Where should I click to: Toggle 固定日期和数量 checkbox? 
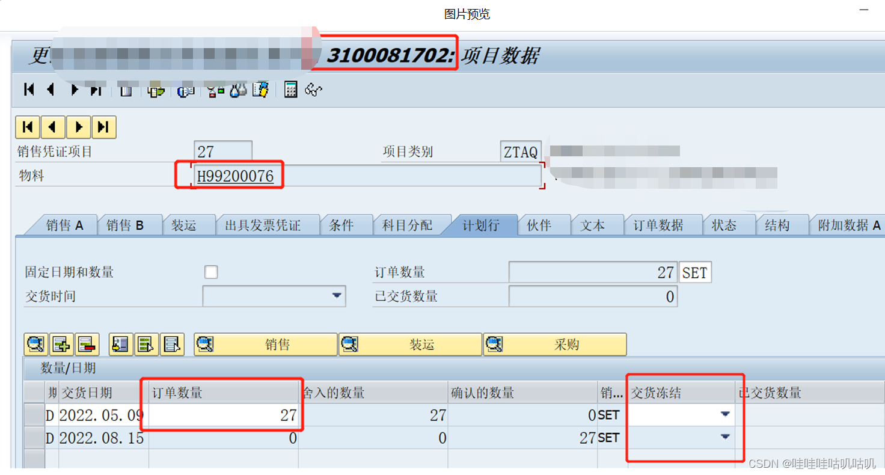tap(211, 272)
